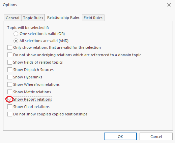This screenshot has width=175, height=143.
Task: Close the Options dialog with X
Action: pos(169,5)
